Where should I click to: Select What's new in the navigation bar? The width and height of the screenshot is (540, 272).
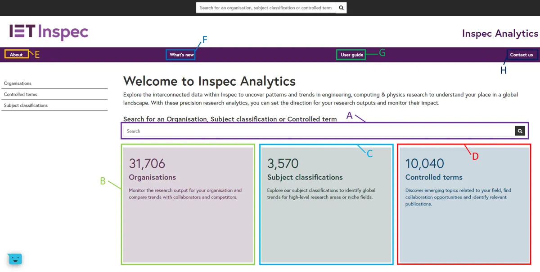(180, 54)
